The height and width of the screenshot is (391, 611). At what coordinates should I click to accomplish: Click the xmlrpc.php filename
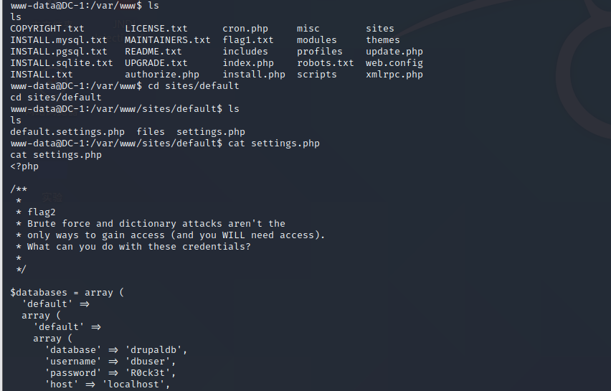(394, 75)
